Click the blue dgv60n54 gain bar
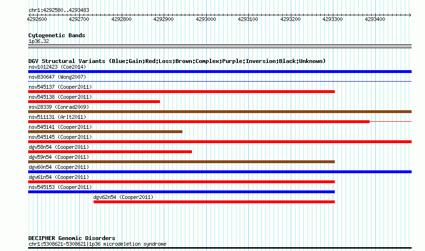Screen dimensions: 425x251 coord(220,172)
